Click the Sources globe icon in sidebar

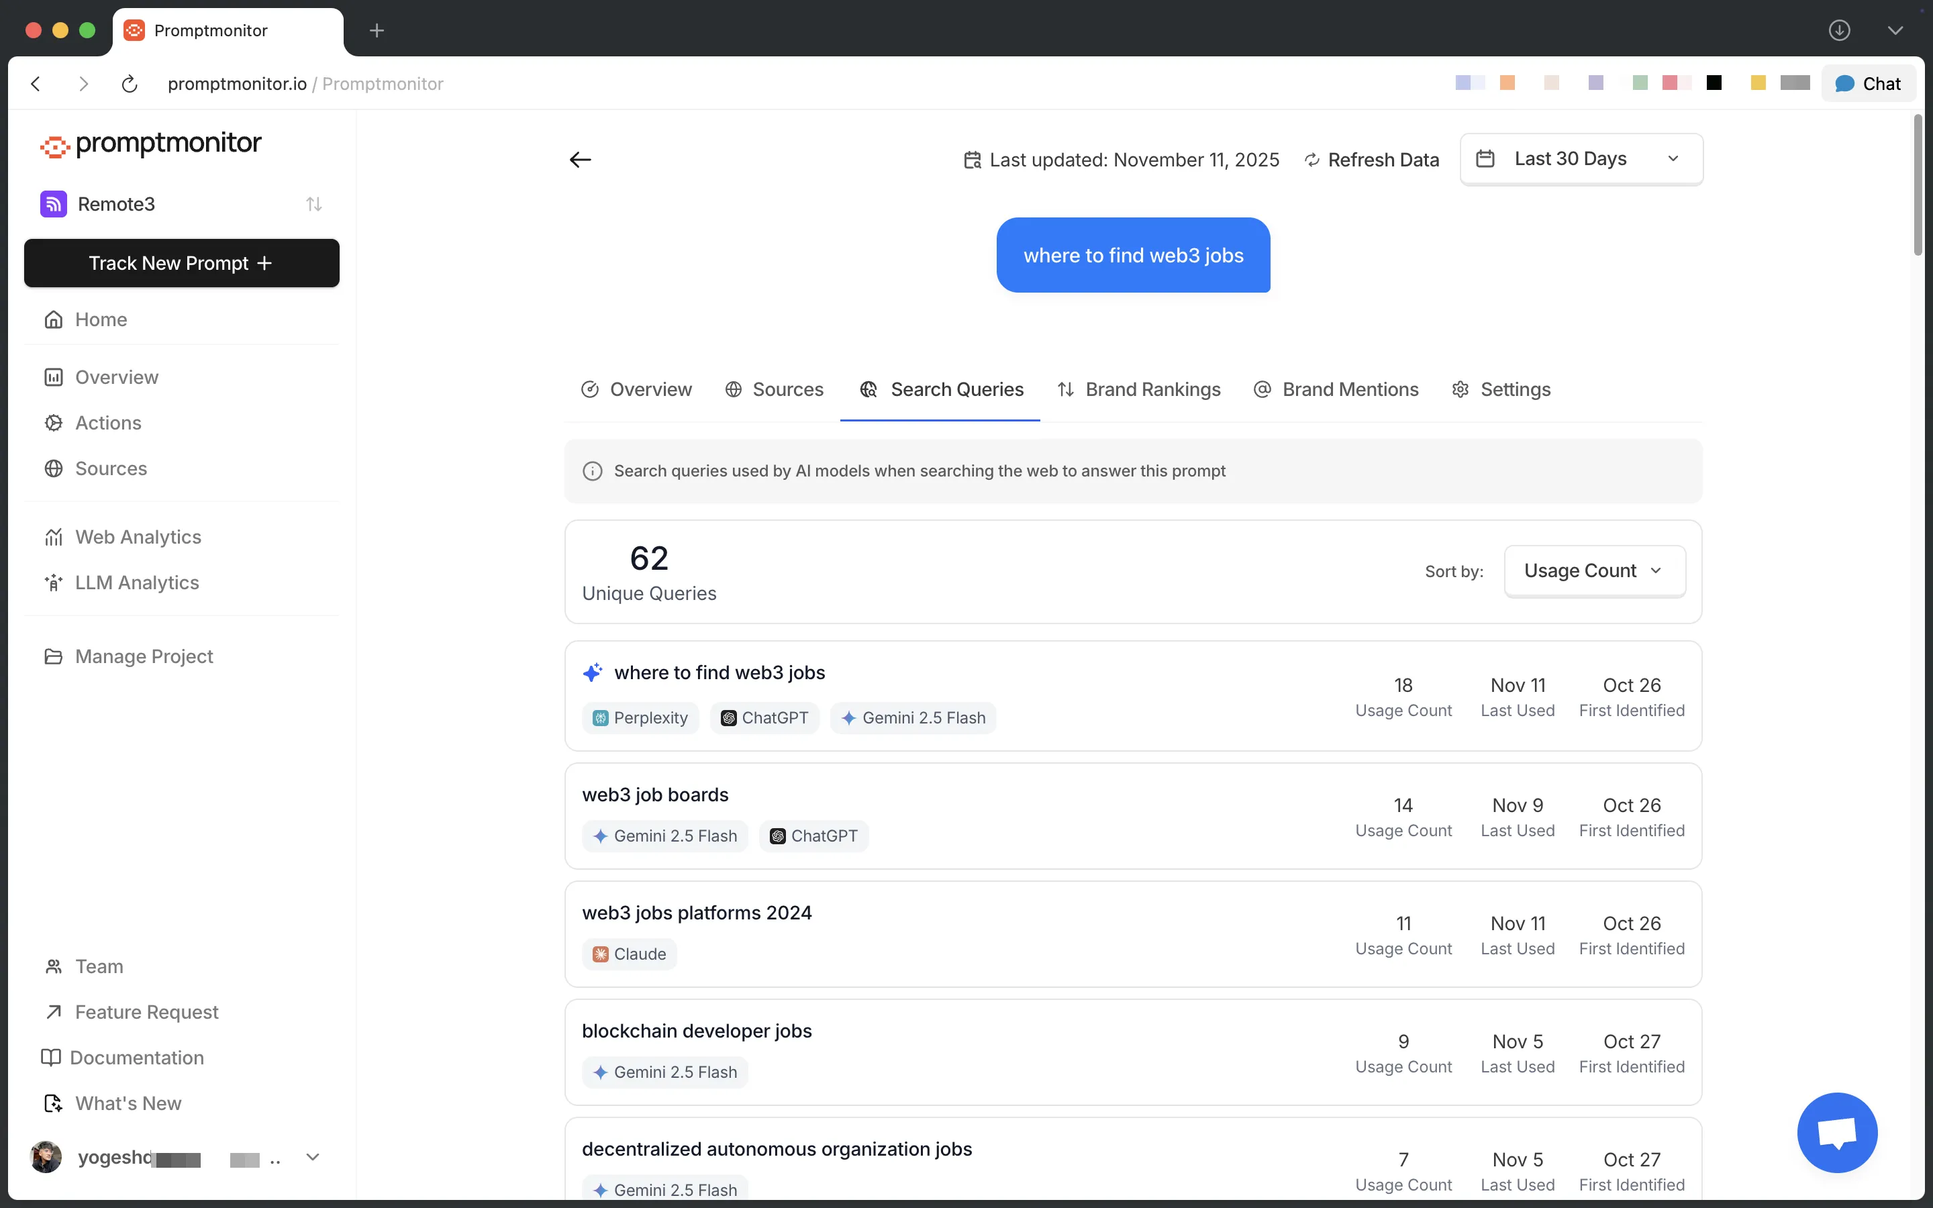coord(53,469)
